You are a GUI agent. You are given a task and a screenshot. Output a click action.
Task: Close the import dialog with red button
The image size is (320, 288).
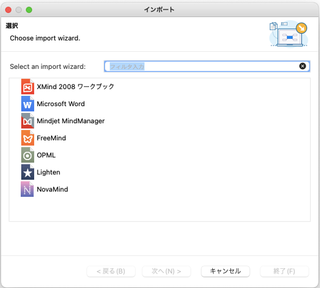[9, 10]
